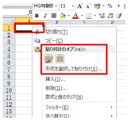Open fill color dropdown arrow
The image size is (131, 124).
[x=69, y=15]
